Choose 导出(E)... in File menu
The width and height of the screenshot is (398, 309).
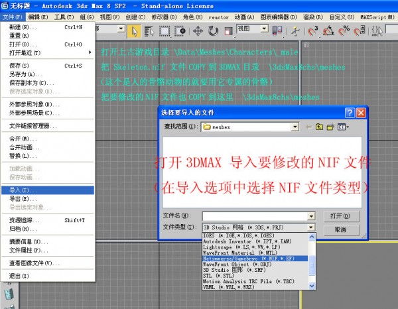tap(48, 199)
